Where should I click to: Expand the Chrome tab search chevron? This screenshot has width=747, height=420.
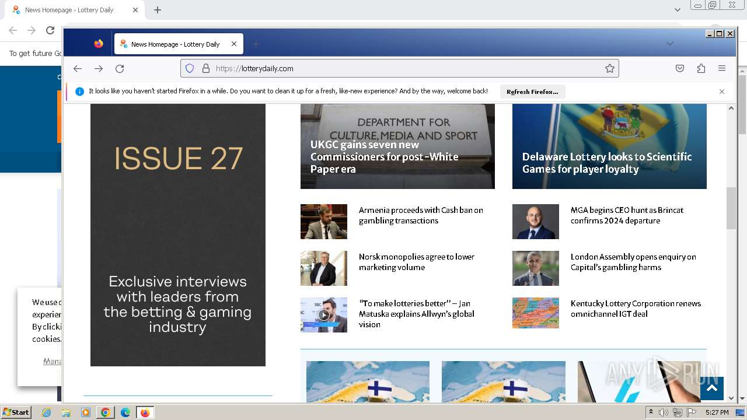coord(678,10)
